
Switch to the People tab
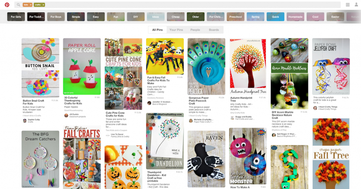point(195,30)
